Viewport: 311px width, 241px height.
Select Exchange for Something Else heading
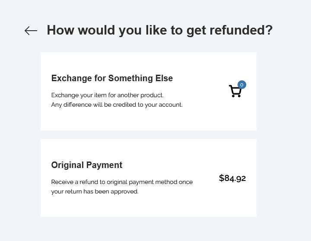pyautogui.click(x=112, y=78)
